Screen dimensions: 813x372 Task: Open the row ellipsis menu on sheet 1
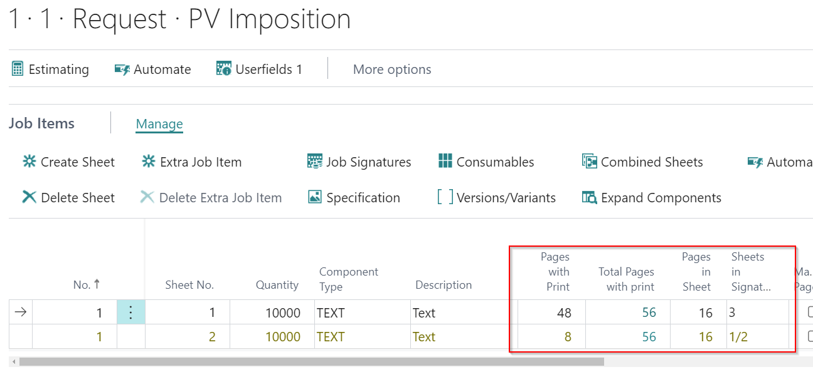tap(130, 312)
